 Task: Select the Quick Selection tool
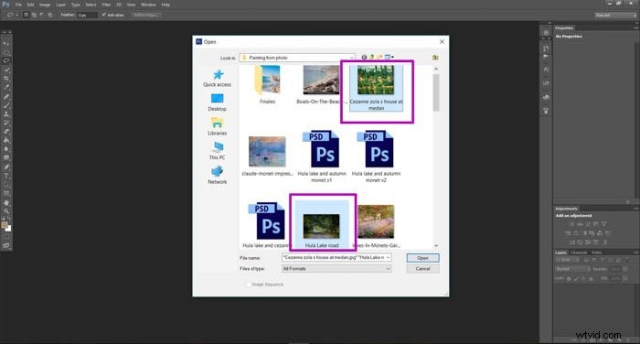pyautogui.click(x=6, y=70)
